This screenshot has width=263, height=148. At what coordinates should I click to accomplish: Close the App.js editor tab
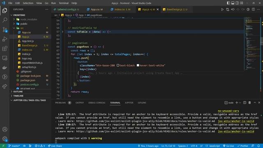pyautogui.click(x=157, y=9)
